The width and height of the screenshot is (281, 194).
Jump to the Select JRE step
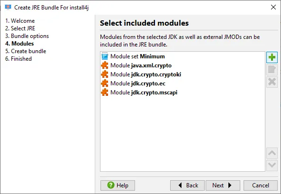20,28
